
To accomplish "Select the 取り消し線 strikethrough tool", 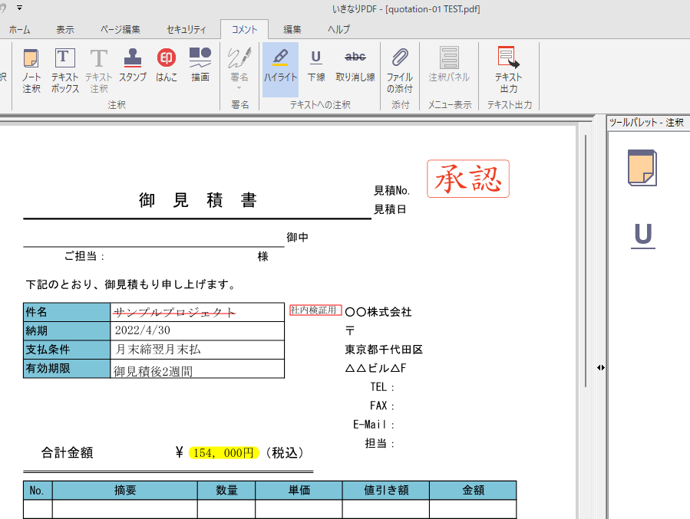I will click(354, 69).
